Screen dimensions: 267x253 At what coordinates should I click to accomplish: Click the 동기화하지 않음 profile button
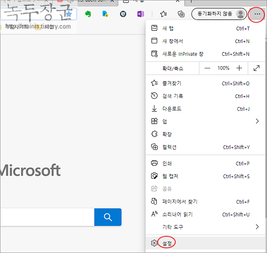[x=219, y=14]
